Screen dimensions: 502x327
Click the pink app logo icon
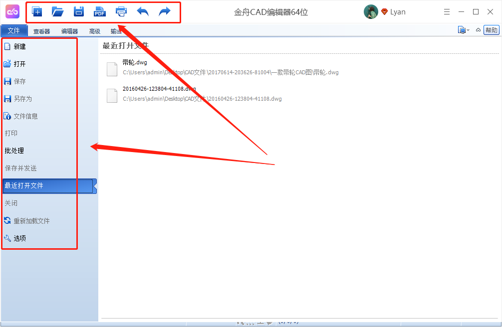tap(12, 12)
